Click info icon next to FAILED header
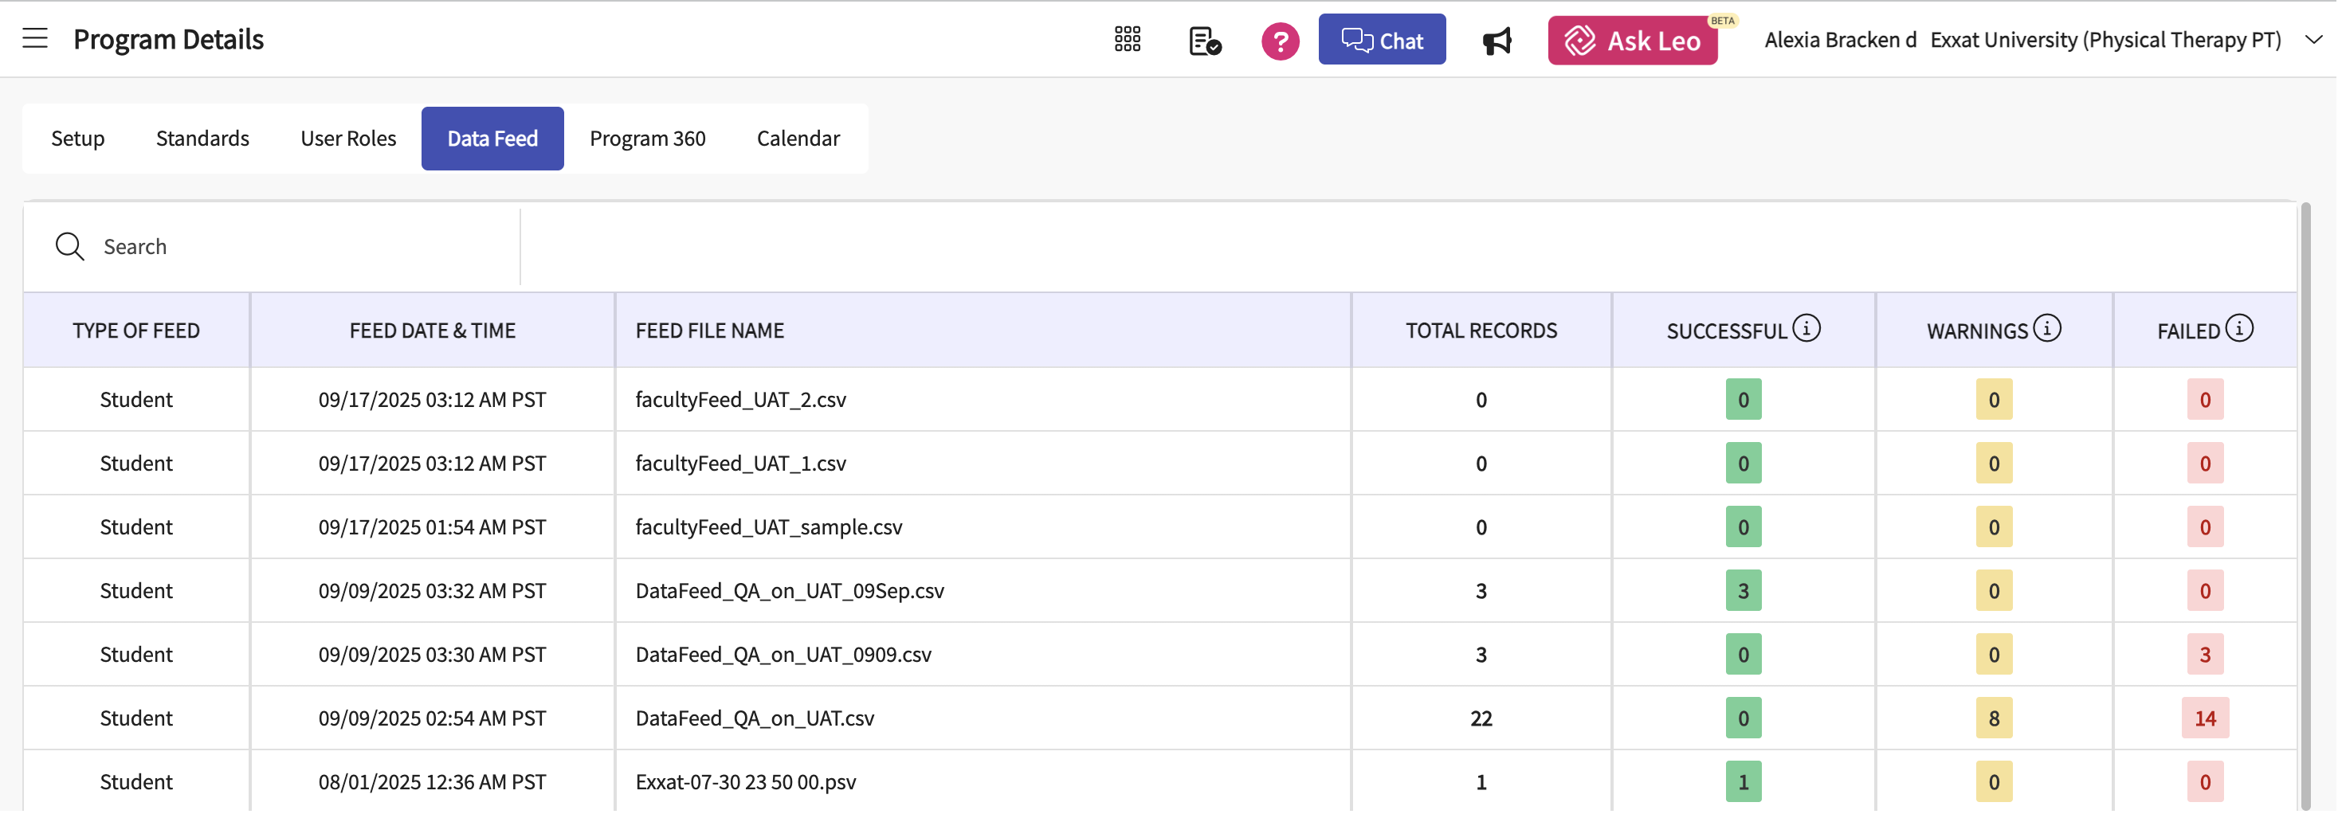The image size is (2338, 814). [x=2239, y=327]
